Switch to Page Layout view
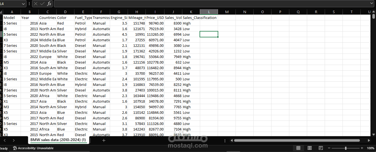This screenshot has width=376, height=152. coord(310,148)
